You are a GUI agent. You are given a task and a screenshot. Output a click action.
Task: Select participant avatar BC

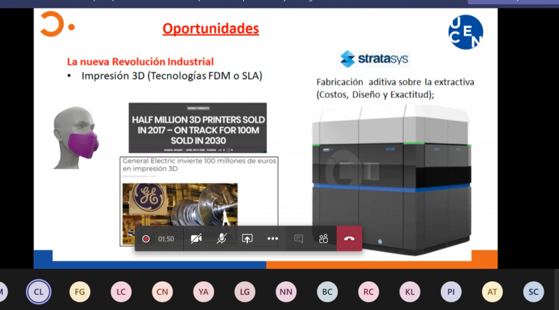(327, 291)
